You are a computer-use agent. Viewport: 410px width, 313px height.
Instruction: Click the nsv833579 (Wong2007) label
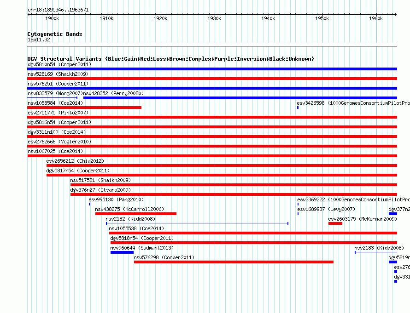[55, 93]
